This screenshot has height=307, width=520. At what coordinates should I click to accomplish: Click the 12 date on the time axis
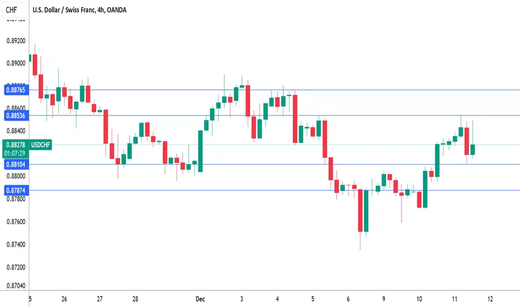click(490, 299)
